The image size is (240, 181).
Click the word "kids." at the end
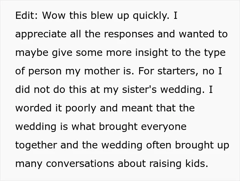tap(197, 164)
